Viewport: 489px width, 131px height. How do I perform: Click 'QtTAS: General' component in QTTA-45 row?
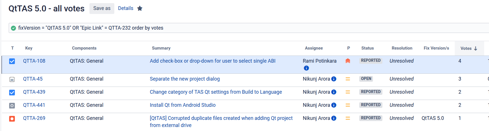point(87,79)
